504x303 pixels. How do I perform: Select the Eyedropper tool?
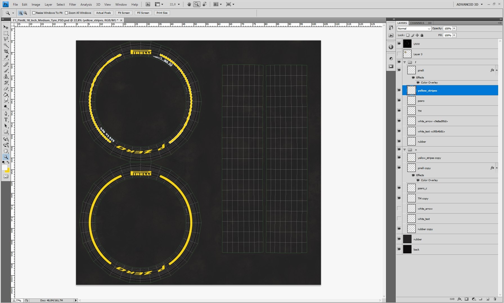coord(6,57)
